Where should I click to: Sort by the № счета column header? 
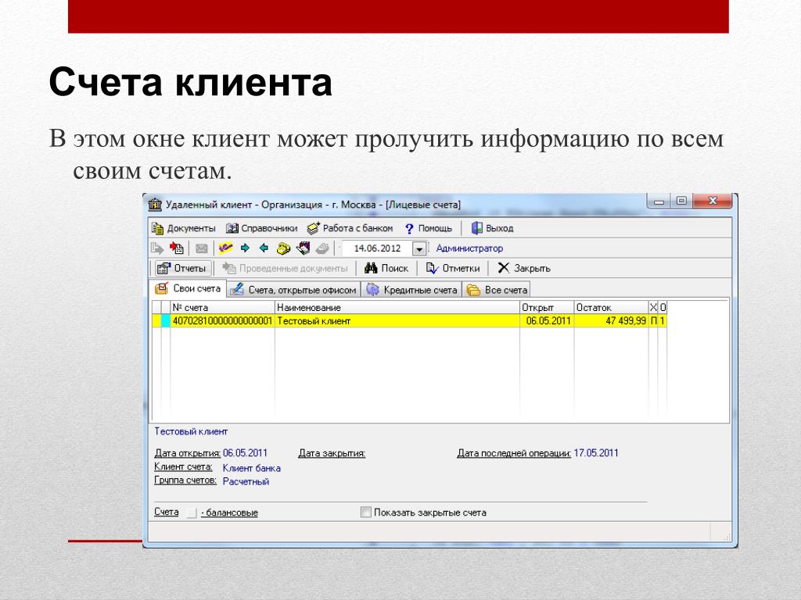[x=222, y=308]
